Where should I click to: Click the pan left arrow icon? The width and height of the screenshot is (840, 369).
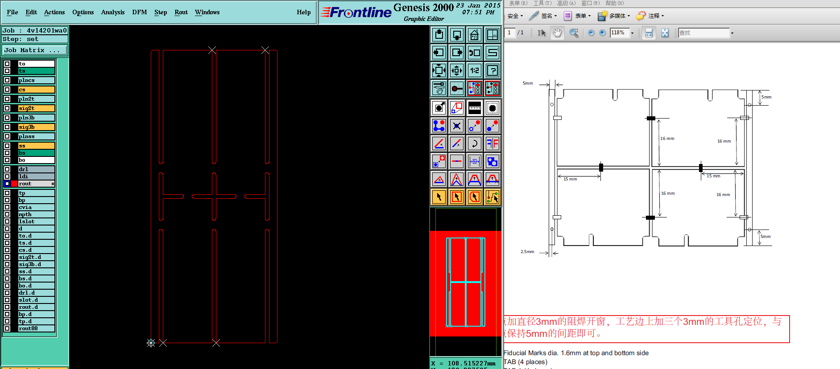(x=439, y=53)
